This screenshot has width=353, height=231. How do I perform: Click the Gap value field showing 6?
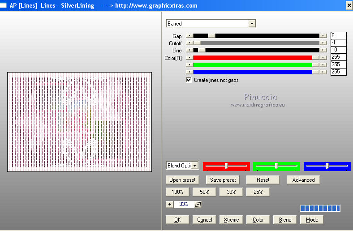pyautogui.click(x=338, y=35)
